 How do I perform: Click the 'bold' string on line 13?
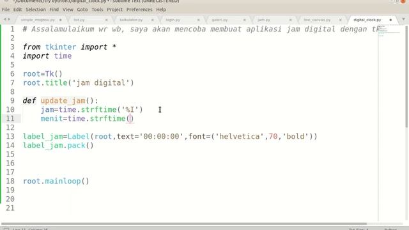295,136
